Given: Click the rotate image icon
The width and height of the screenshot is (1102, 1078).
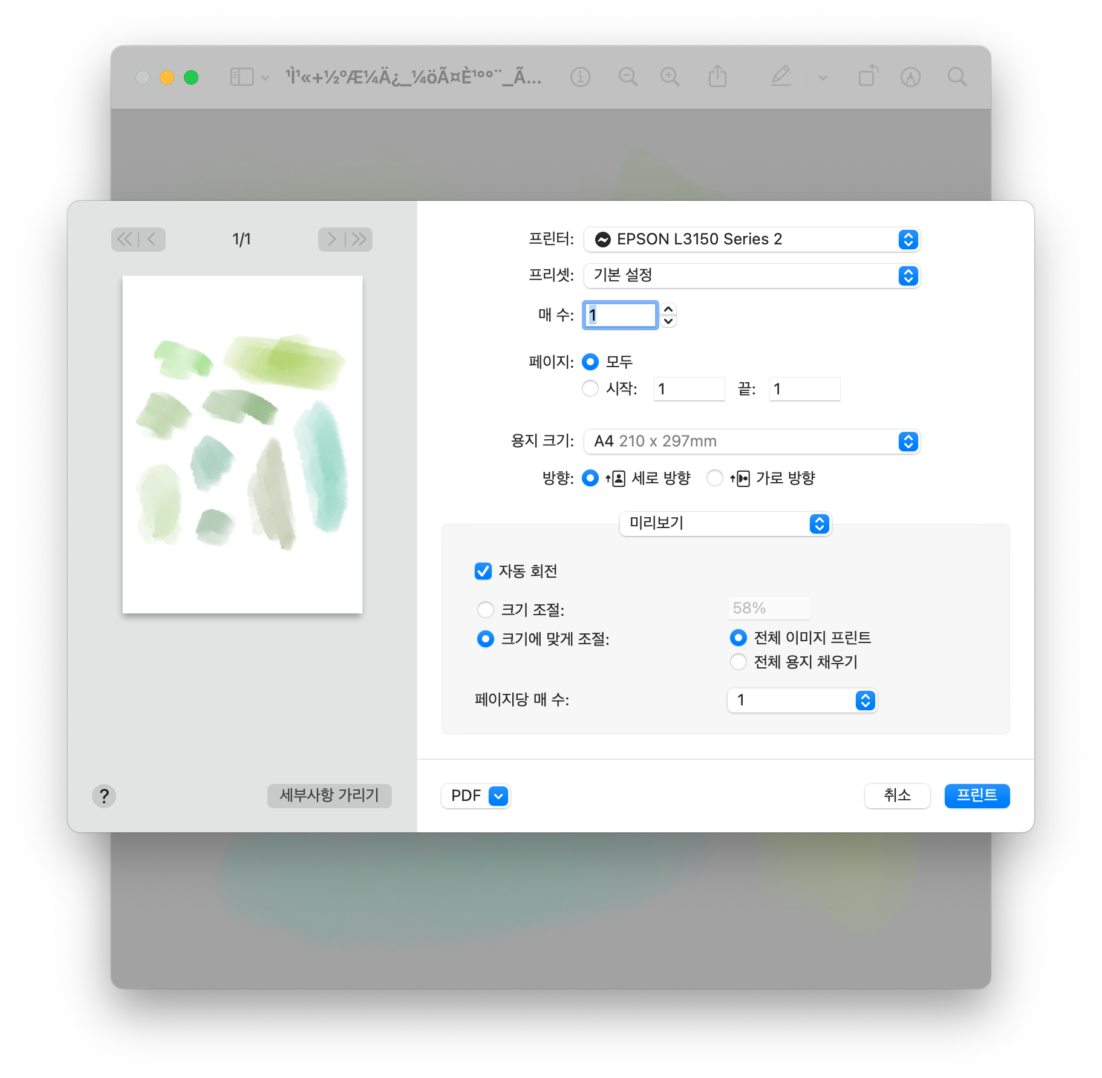Looking at the screenshot, I should (x=868, y=77).
